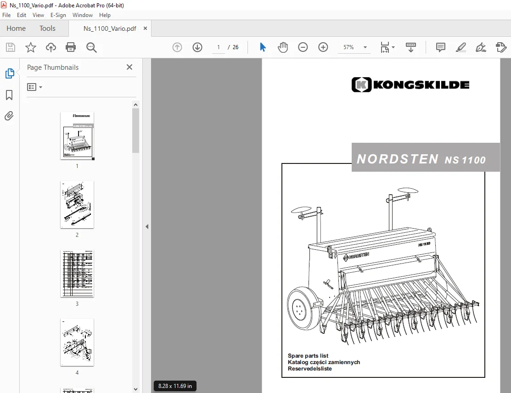Click thumbnails scrollbar up arrow
Screen dimensions: 511x393
(x=135, y=105)
